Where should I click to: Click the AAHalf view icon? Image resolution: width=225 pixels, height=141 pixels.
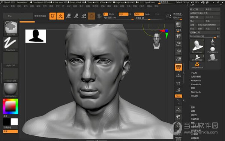[x=178, y=59]
